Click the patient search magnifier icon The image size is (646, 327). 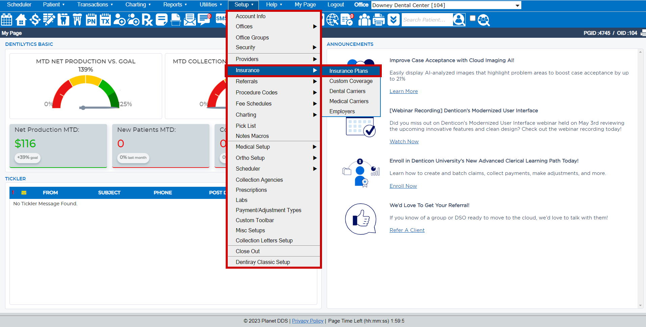coord(459,20)
